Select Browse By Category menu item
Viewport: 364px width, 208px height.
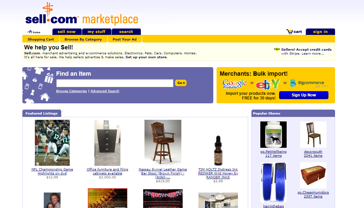pyautogui.click(x=83, y=39)
